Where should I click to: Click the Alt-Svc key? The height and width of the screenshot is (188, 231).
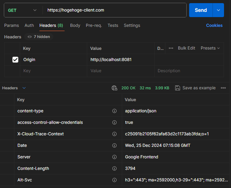pyautogui.click(x=25, y=180)
